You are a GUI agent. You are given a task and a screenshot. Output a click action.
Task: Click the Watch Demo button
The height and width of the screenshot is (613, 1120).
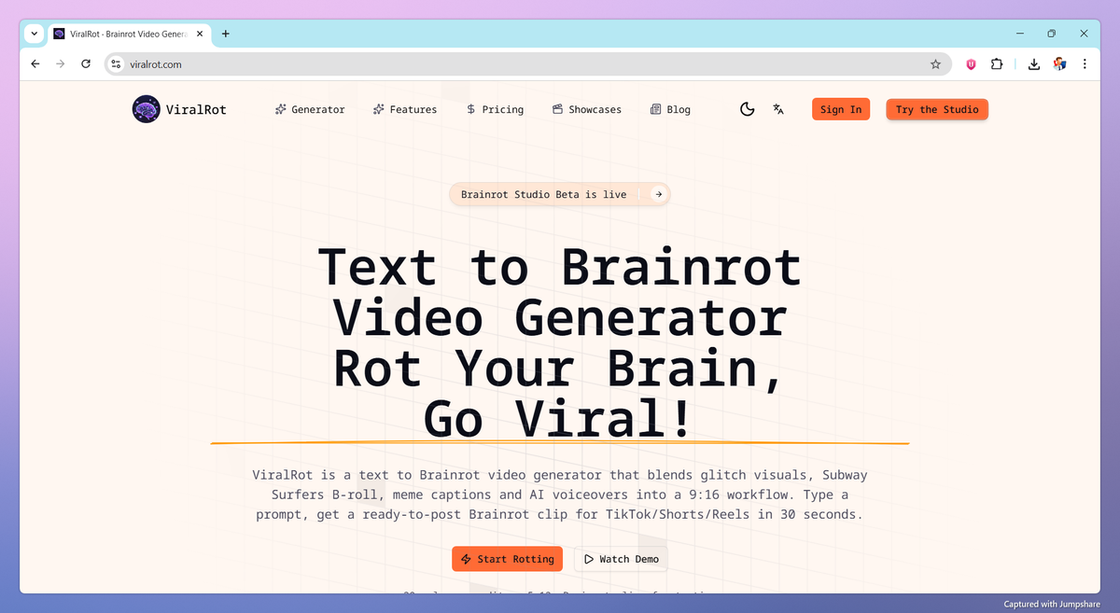[x=621, y=559]
